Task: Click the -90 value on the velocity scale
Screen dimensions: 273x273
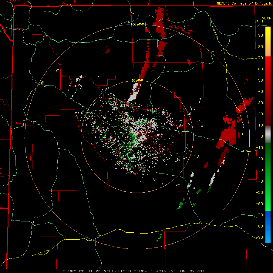Action: [x=259, y=238]
